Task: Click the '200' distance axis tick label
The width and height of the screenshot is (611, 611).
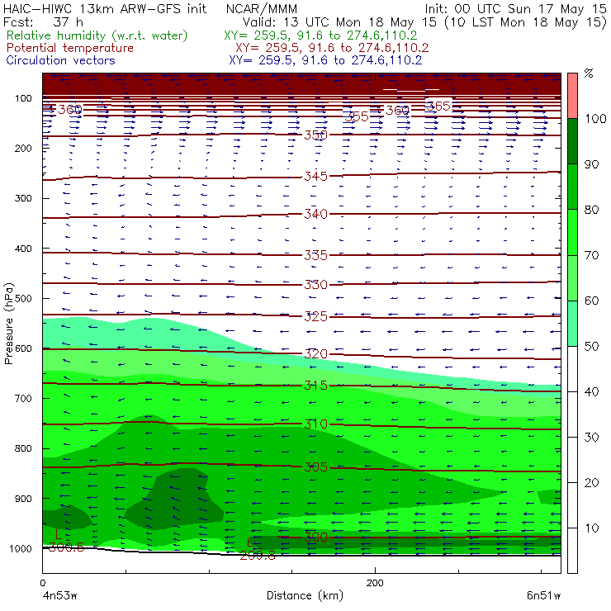Action: click(x=375, y=583)
